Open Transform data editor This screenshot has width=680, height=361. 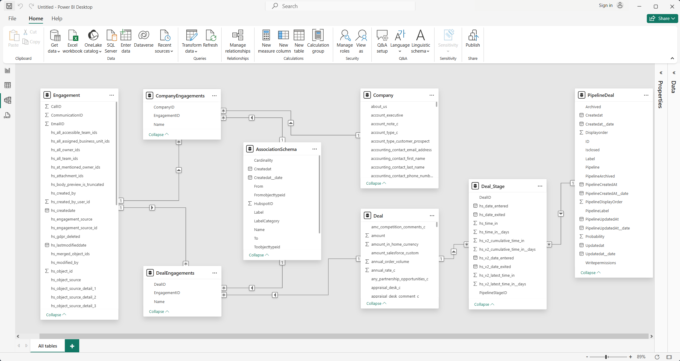tap(191, 42)
